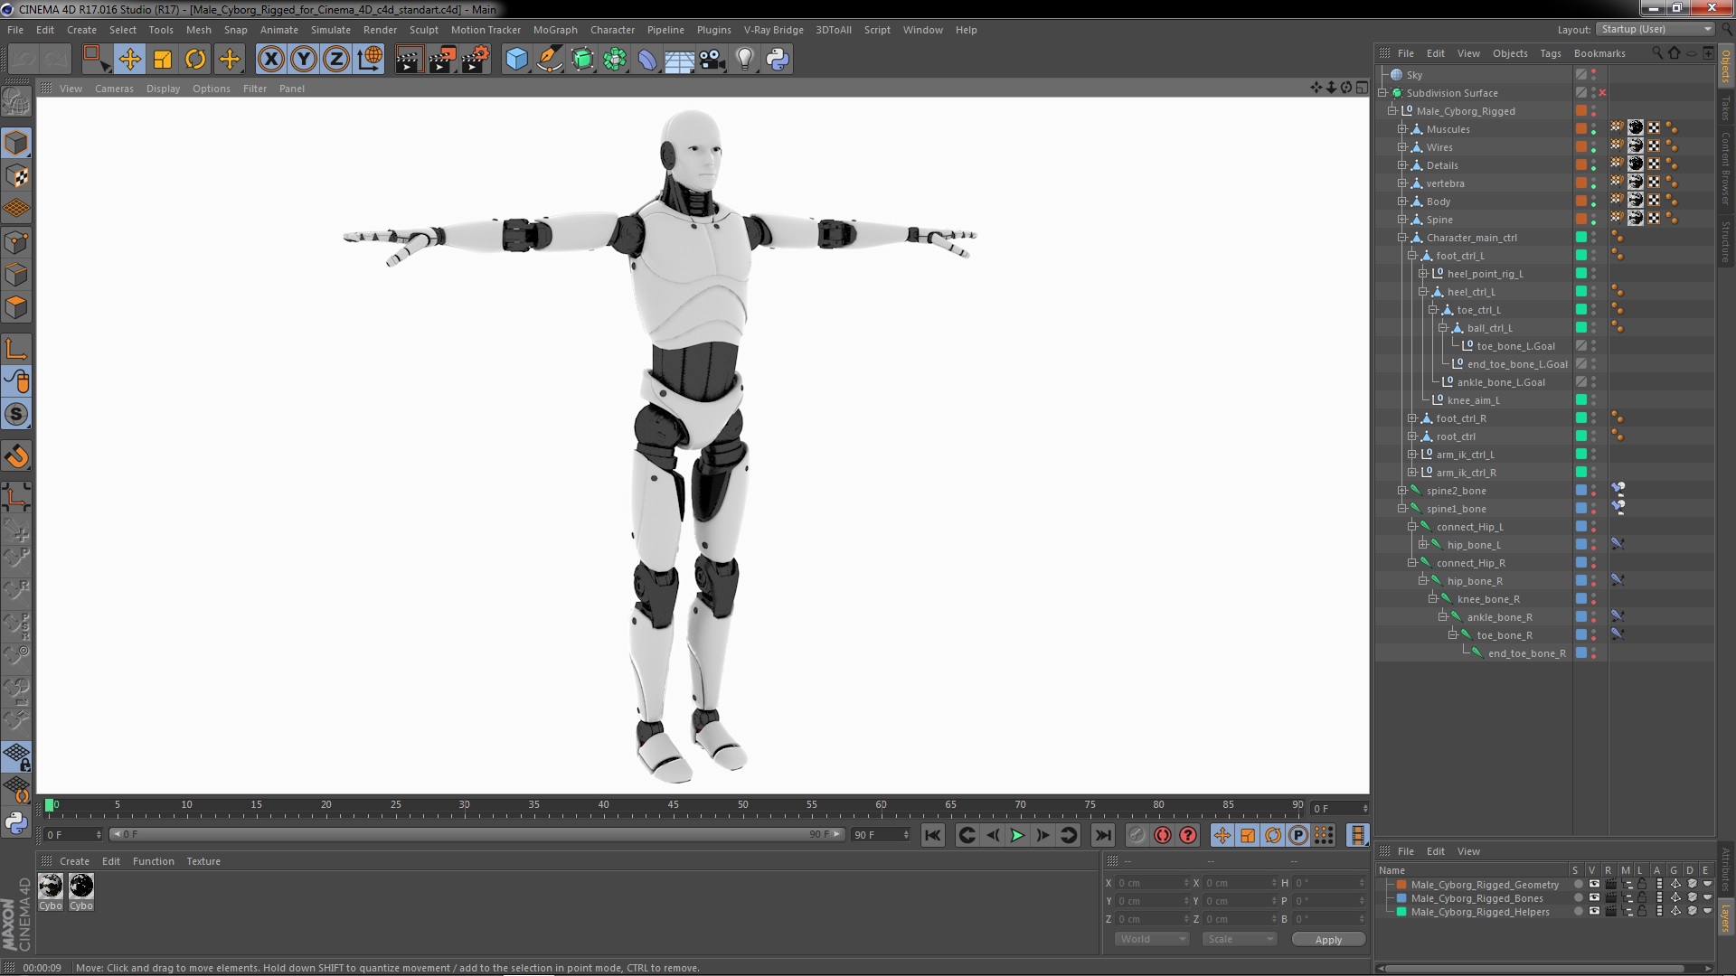Click Male_Cyborg_Rigged_Bones blue layer swatch
The width and height of the screenshot is (1736, 976).
point(1401,898)
